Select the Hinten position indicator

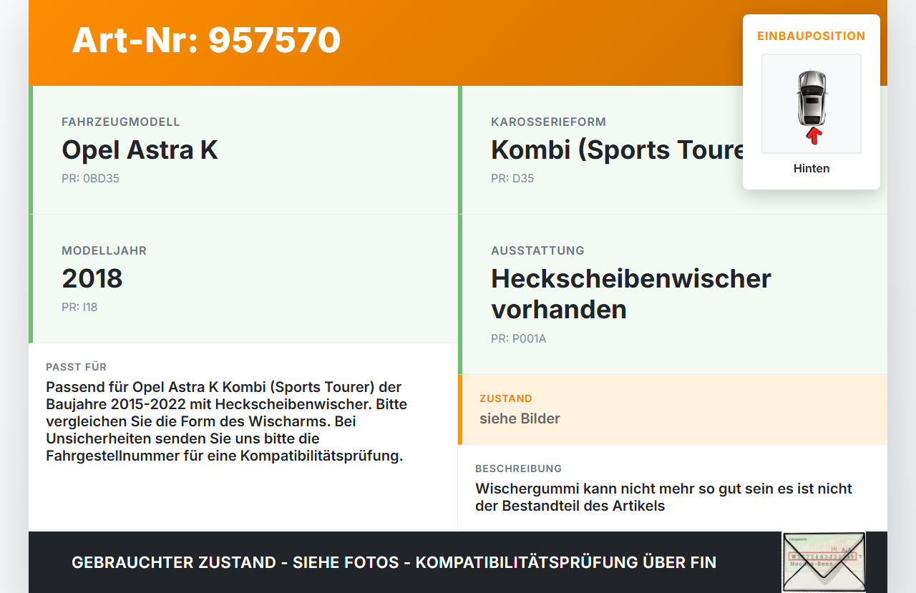point(811,168)
